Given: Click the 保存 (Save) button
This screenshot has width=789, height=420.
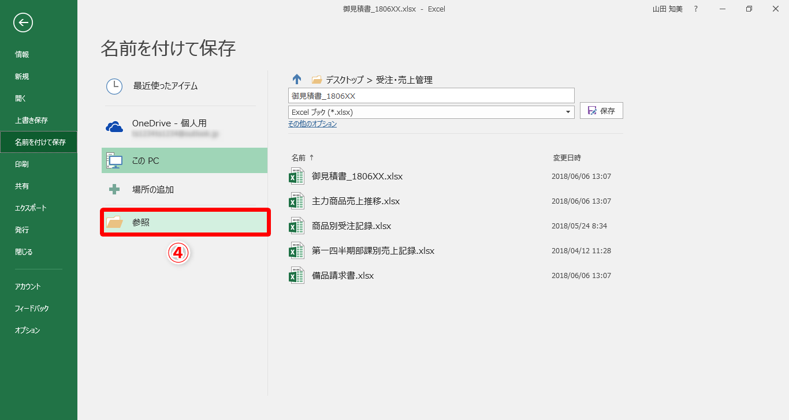Looking at the screenshot, I should tap(601, 111).
